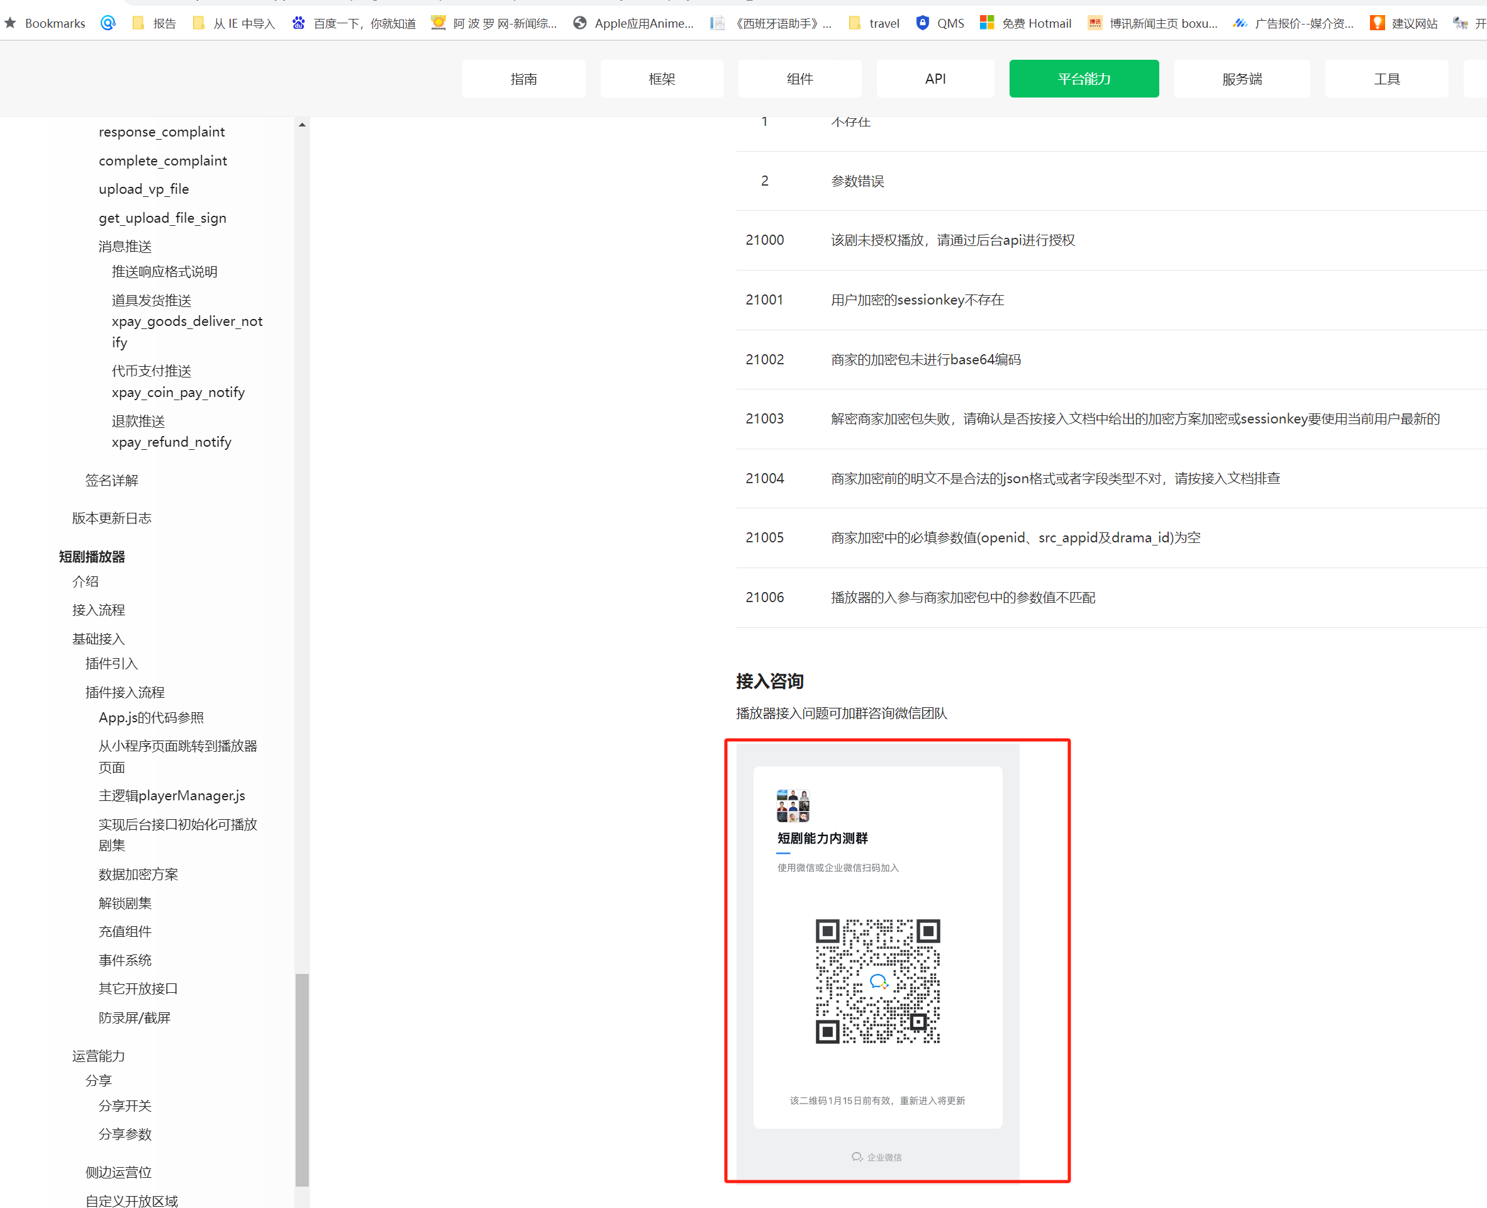This screenshot has width=1487, height=1208.
Task: Open the 免费 Hotmail bookmark
Action: click(1026, 23)
